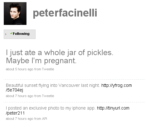Click the peterfacinelli username heading
This screenshot has height=122, width=145.
point(65,13)
